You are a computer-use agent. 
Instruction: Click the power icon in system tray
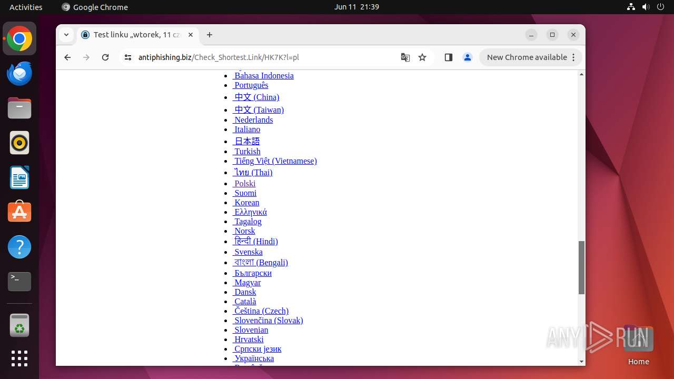[x=660, y=7]
